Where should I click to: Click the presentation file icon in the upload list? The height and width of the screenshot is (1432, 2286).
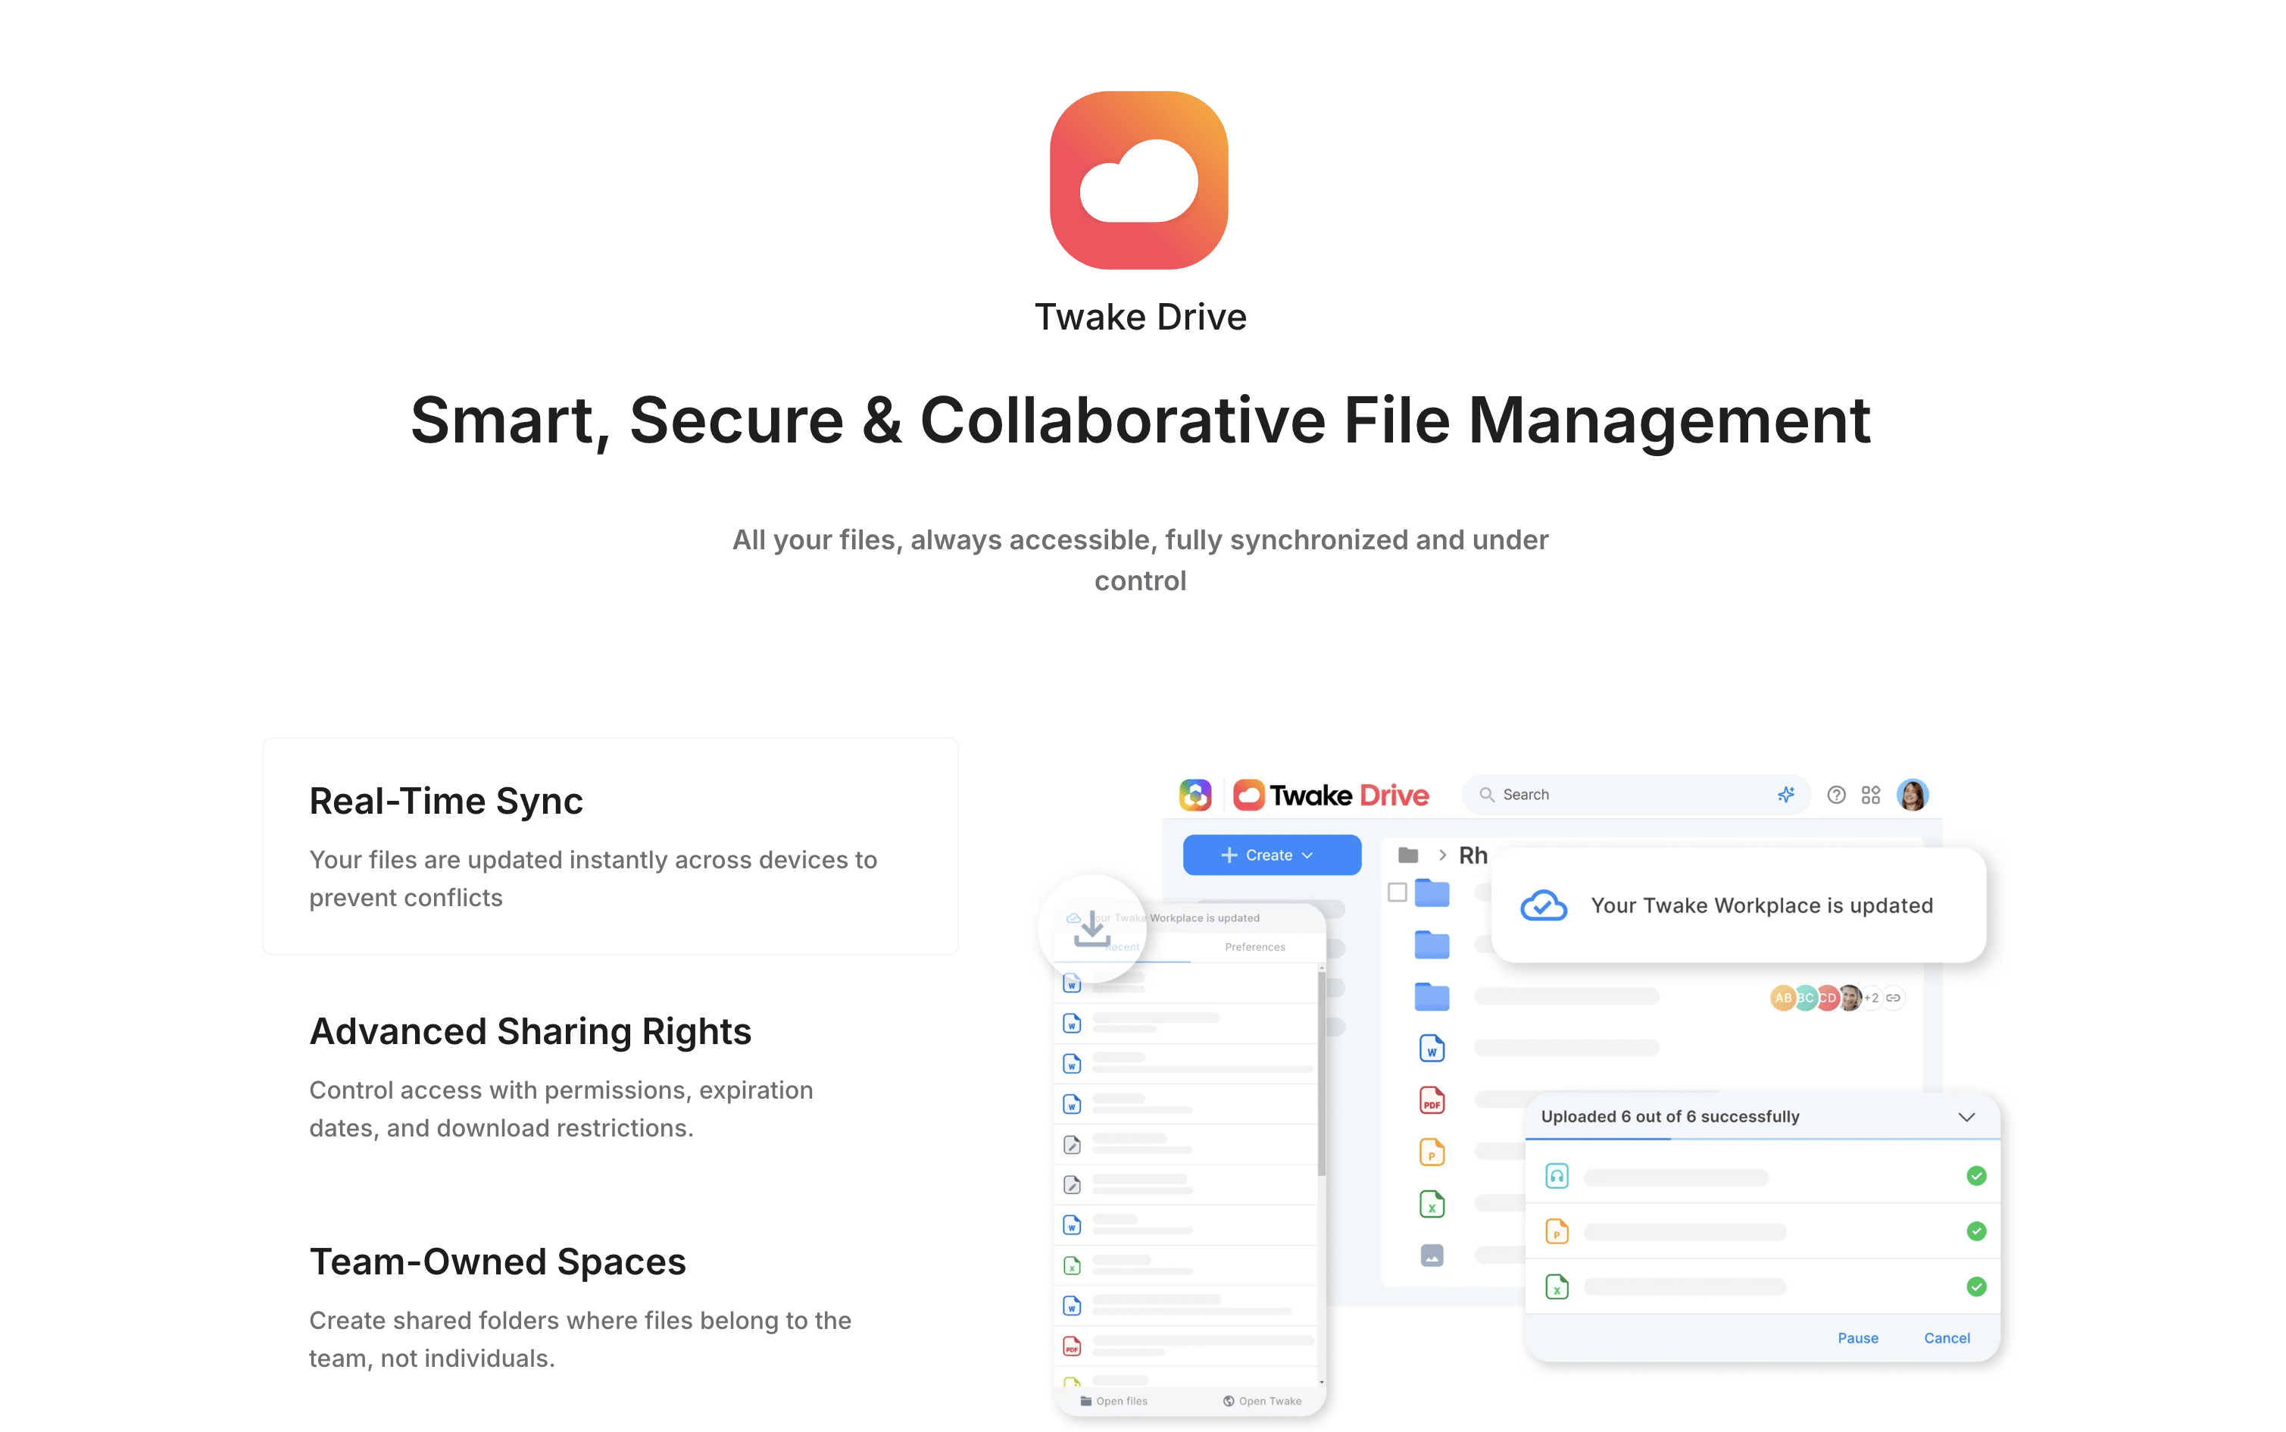(x=1556, y=1231)
